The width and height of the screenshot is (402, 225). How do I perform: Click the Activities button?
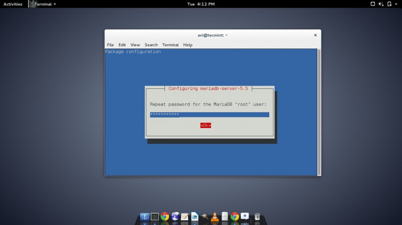coord(13,4)
